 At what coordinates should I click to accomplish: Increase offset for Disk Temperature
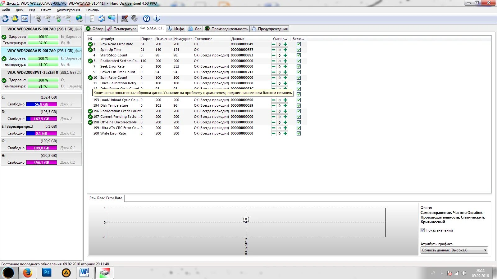tap(285, 106)
